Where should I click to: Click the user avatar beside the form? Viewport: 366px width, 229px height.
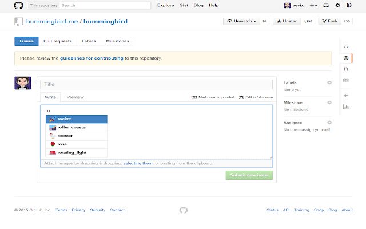23,83
